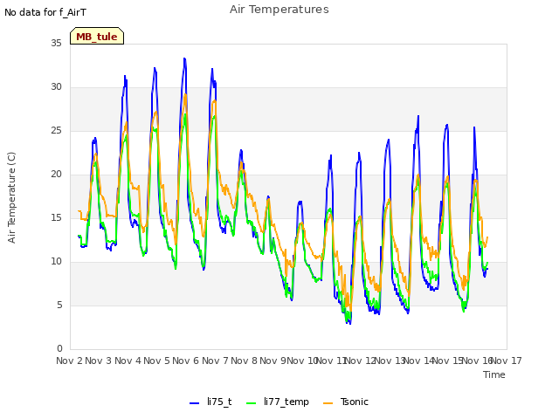Viewport: 559px width, 419px height.
Task: Toggle the li75_t legend entry
Action: tap(210, 402)
